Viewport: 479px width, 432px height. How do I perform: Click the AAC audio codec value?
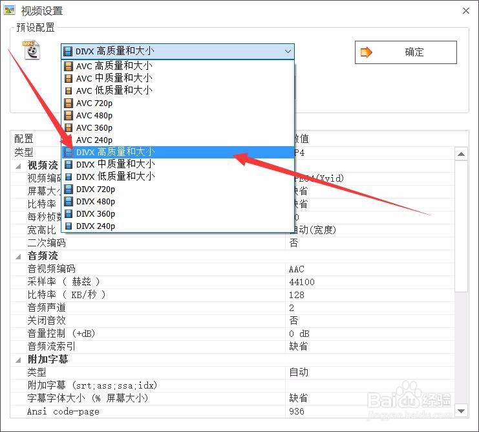[296, 269]
